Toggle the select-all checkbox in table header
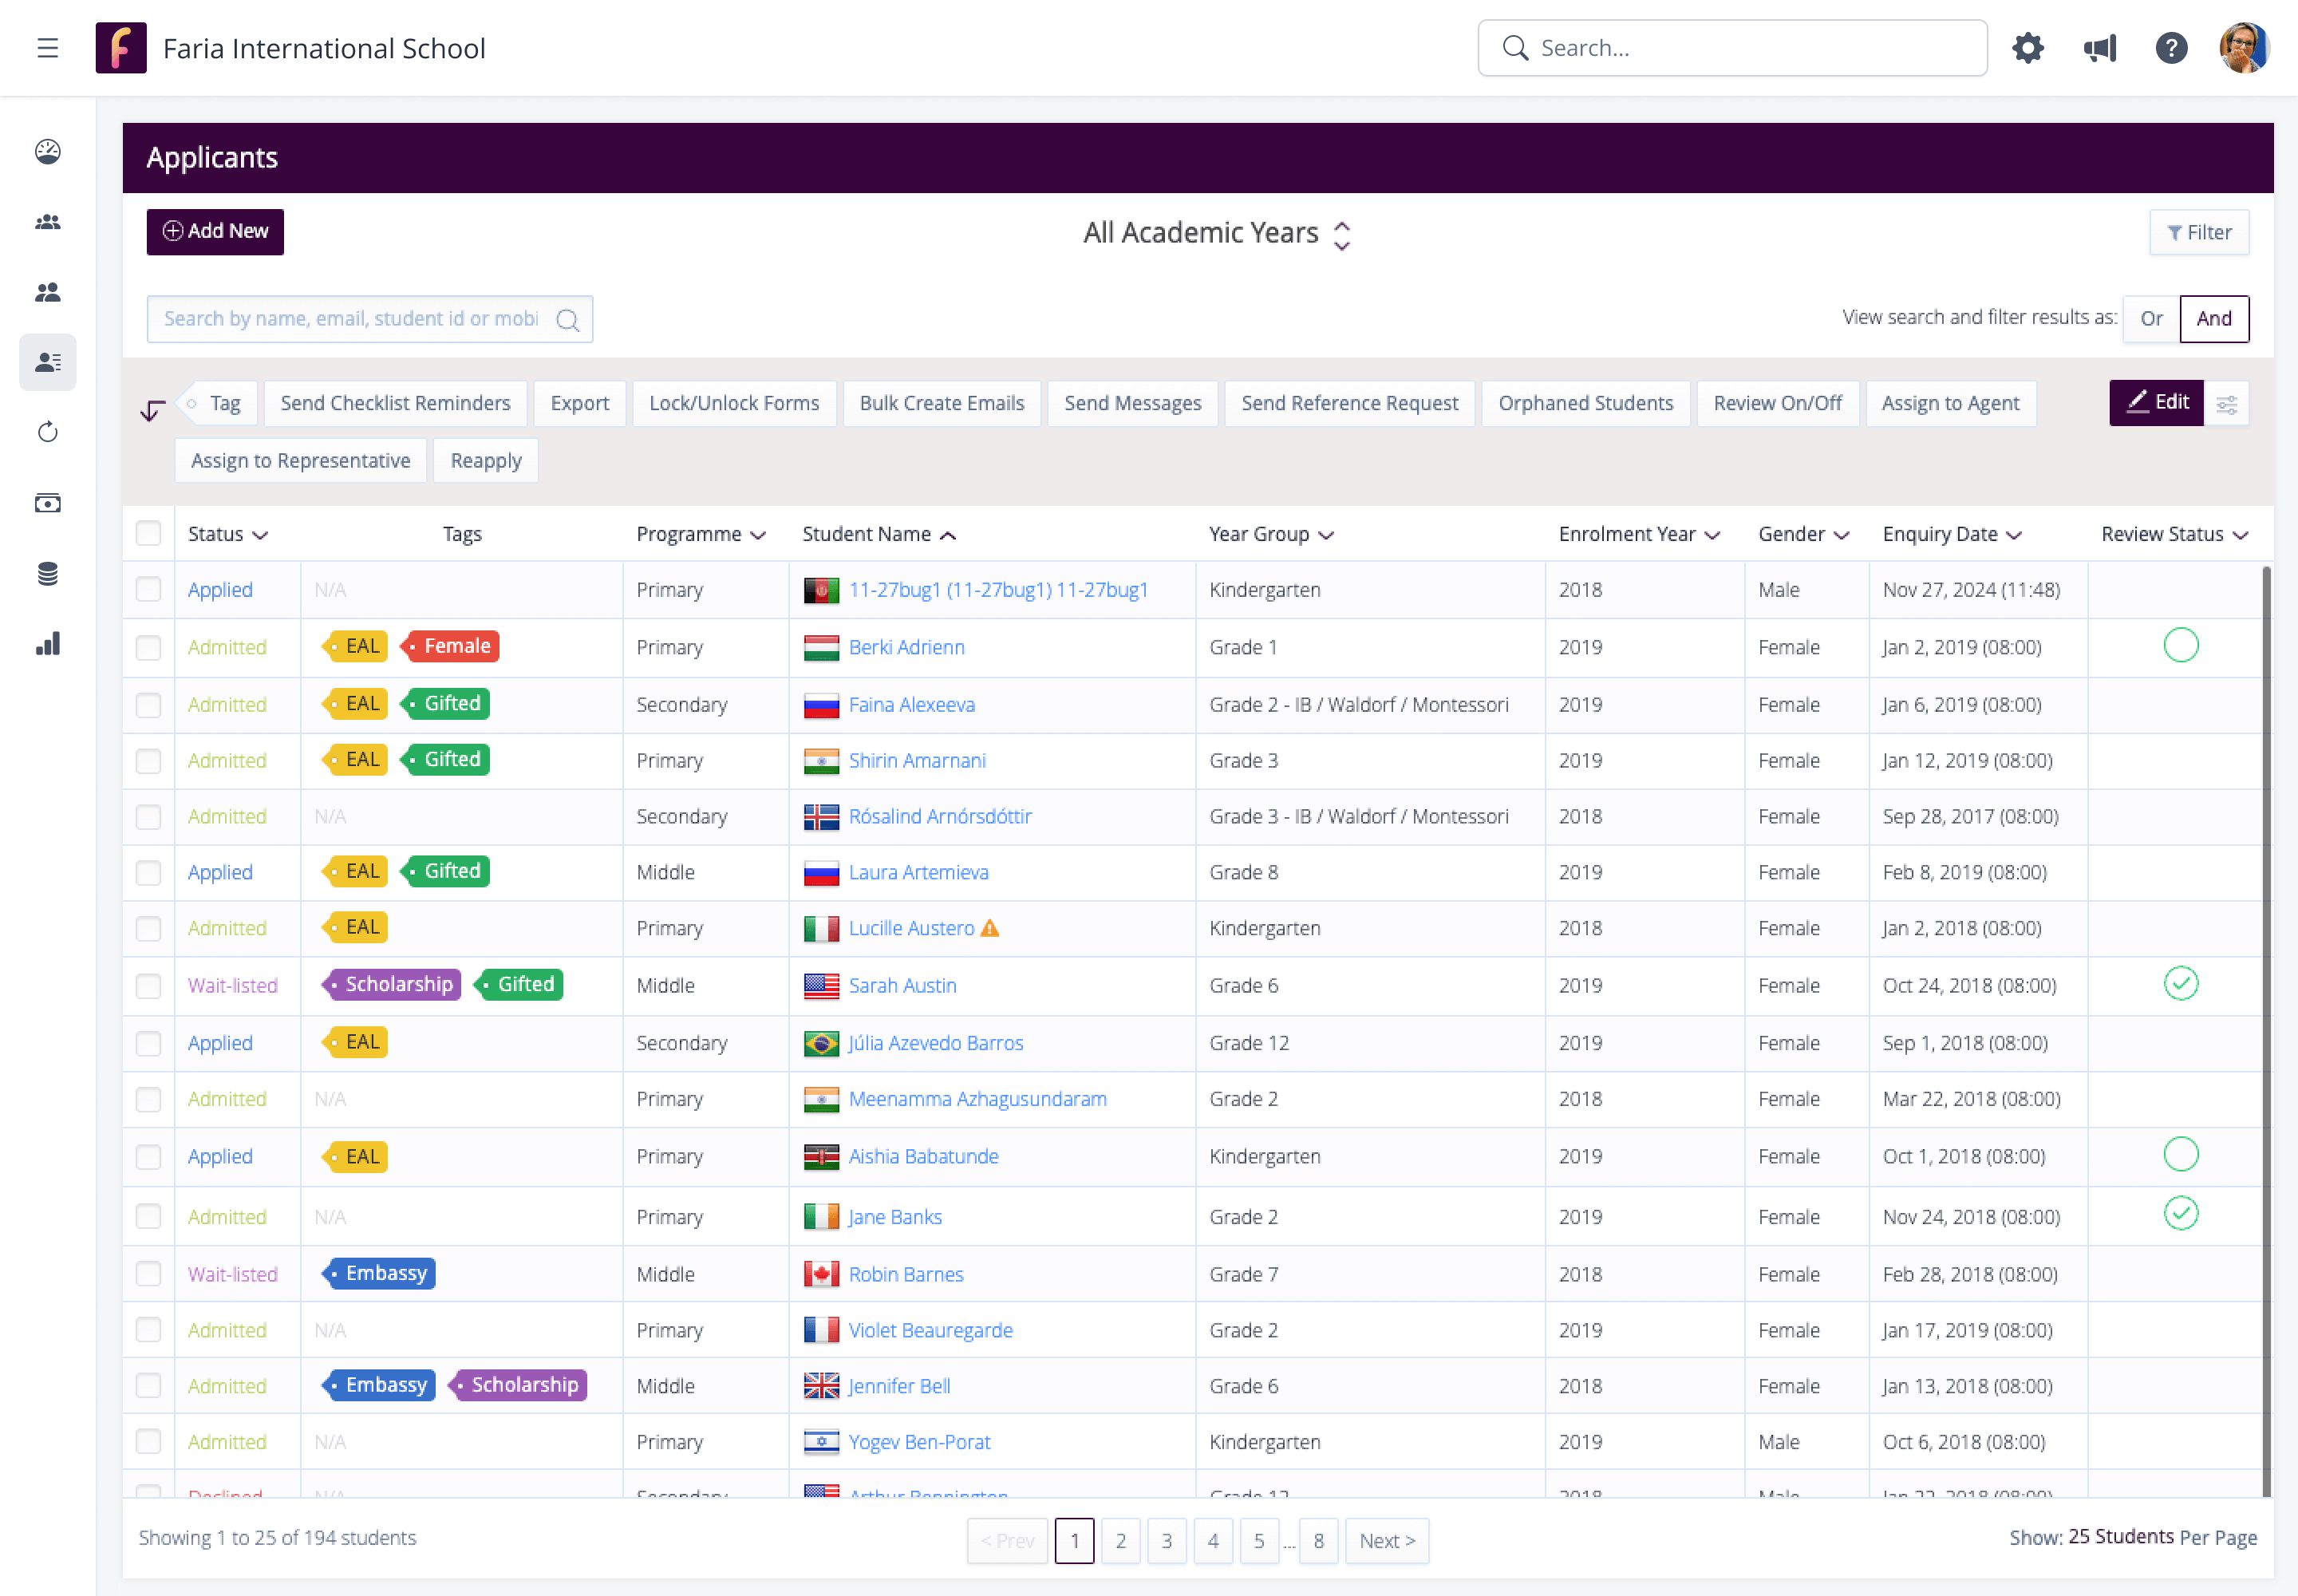 (x=148, y=534)
